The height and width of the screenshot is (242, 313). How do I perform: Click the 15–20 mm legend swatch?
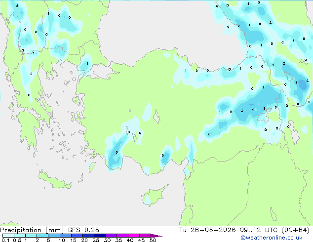77,236
